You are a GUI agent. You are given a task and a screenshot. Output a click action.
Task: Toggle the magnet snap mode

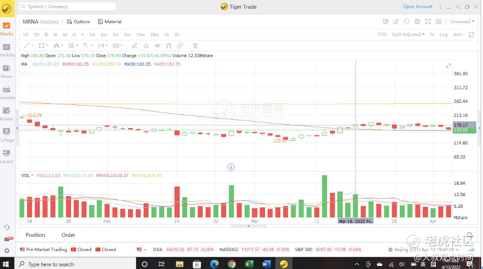click(169, 46)
